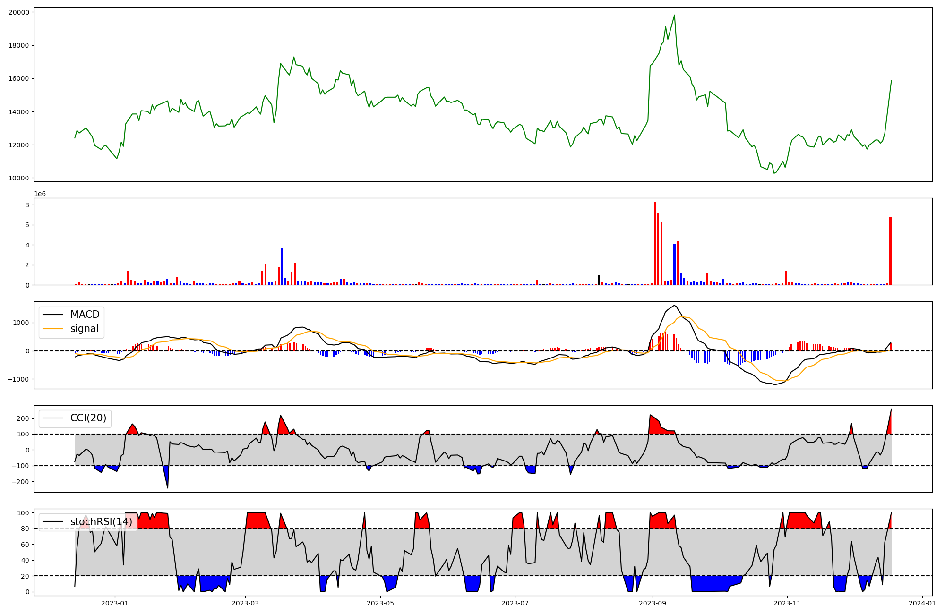Click the price chart's highest peak
The height and width of the screenshot is (614, 945).
coord(674,16)
